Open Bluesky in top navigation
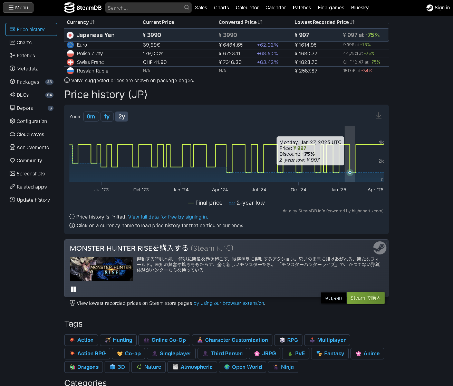453x386 pixels. tap(360, 8)
